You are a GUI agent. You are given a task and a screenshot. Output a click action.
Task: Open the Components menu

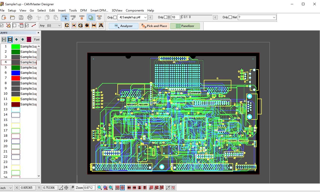pos(135,10)
